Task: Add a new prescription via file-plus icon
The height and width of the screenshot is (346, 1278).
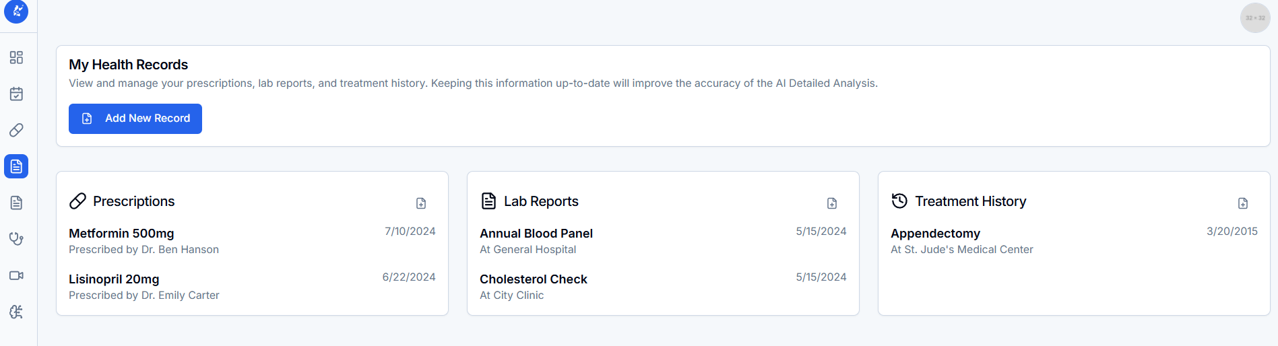Action: [x=421, y=203]
